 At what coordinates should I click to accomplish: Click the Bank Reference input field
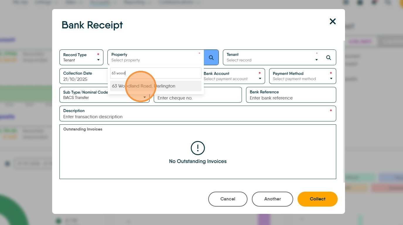tap(291, 95)
